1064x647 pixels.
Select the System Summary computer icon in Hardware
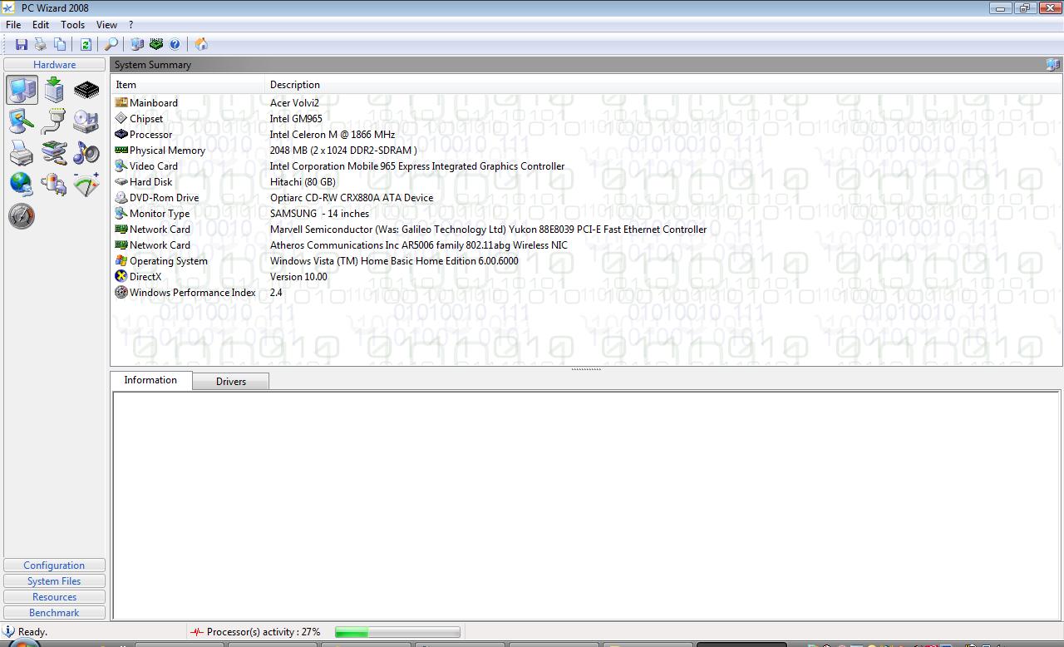pyautogui.click(x=22, y=90)
